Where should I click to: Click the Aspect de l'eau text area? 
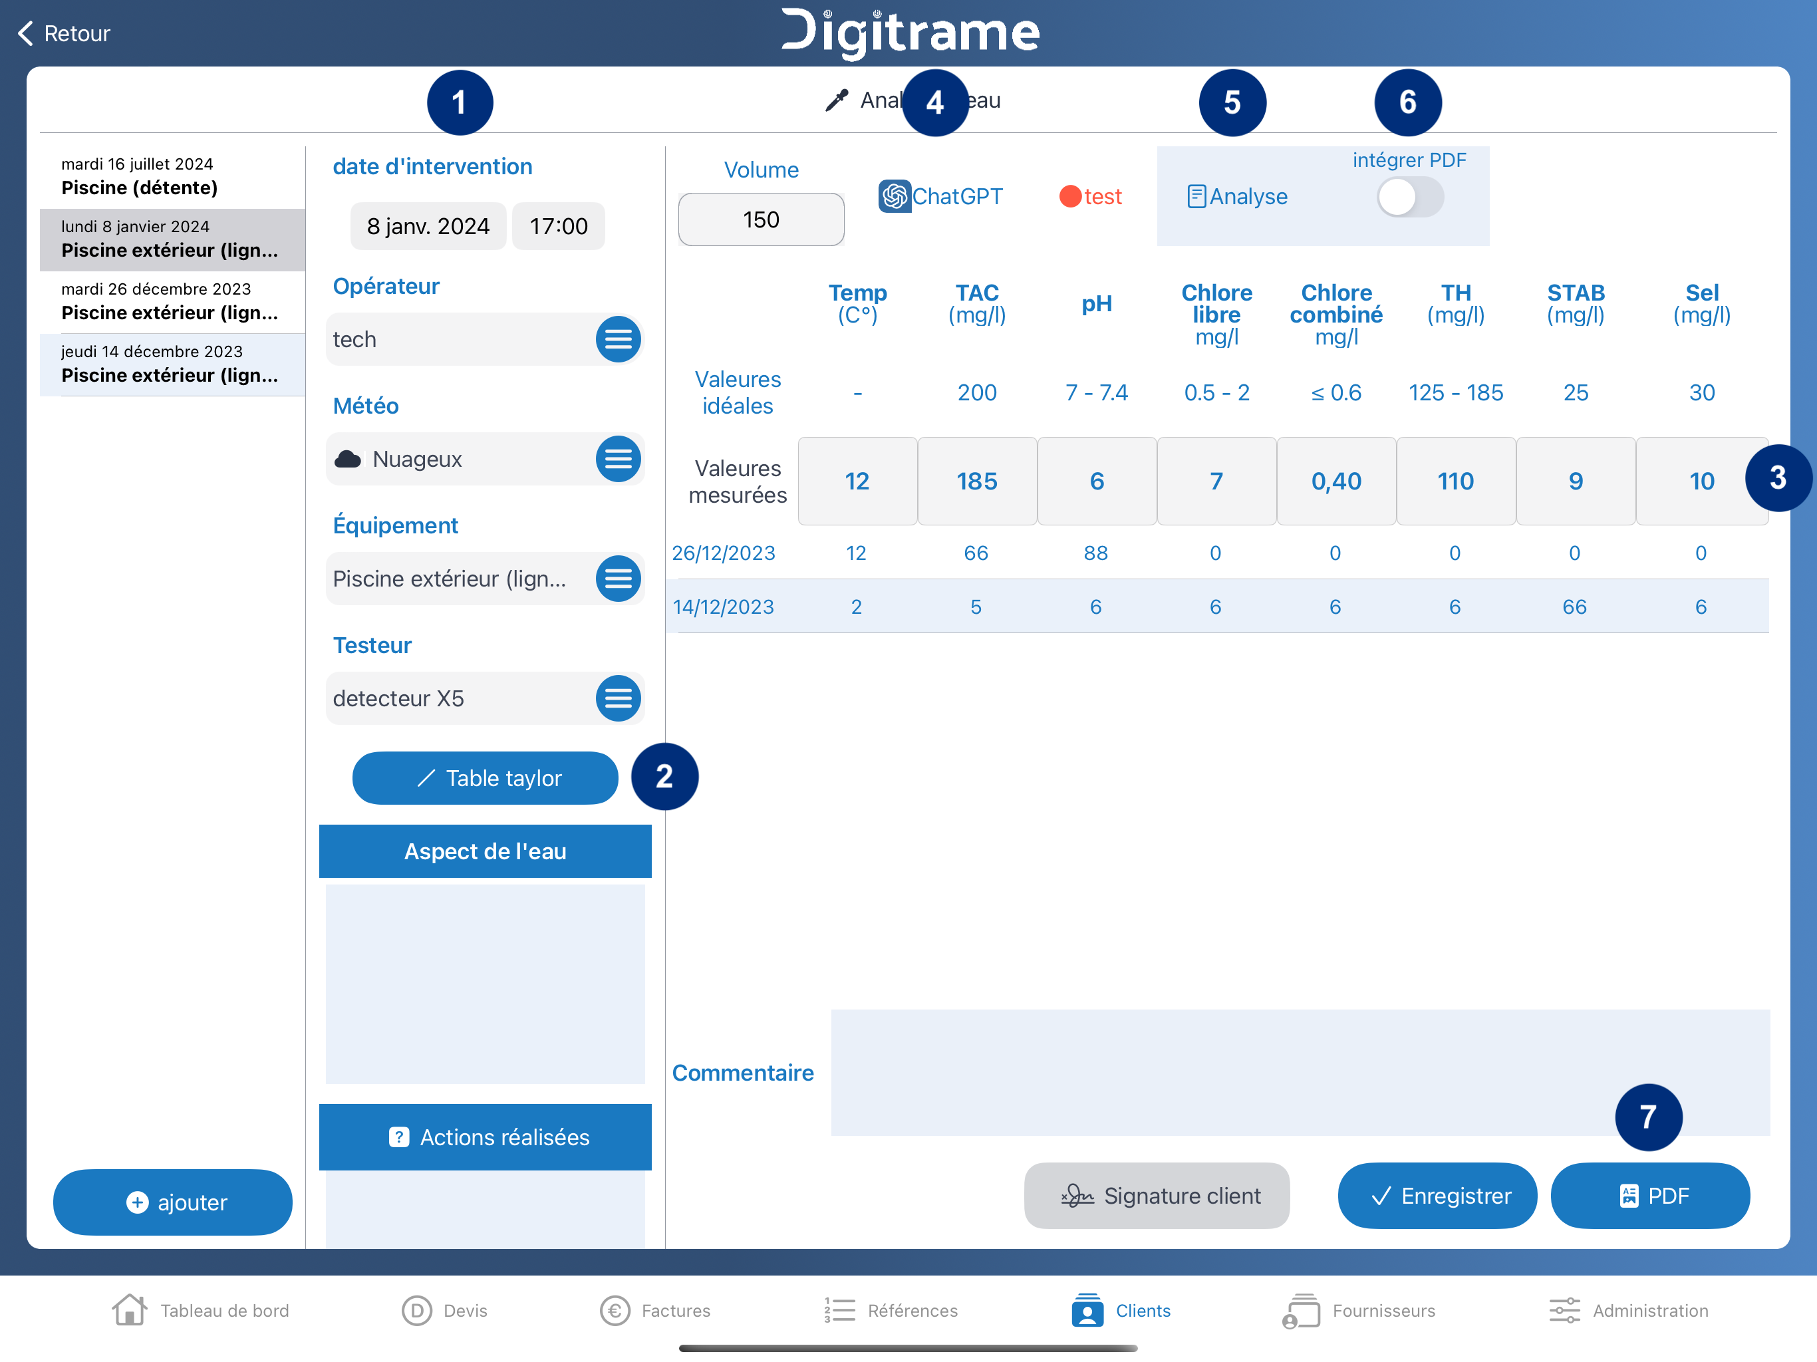(486, 984)
